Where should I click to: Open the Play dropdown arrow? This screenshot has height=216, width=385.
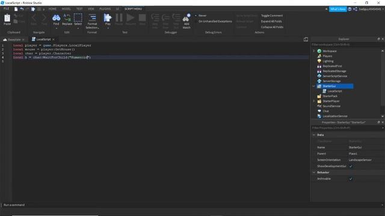[x=108, y=28]
